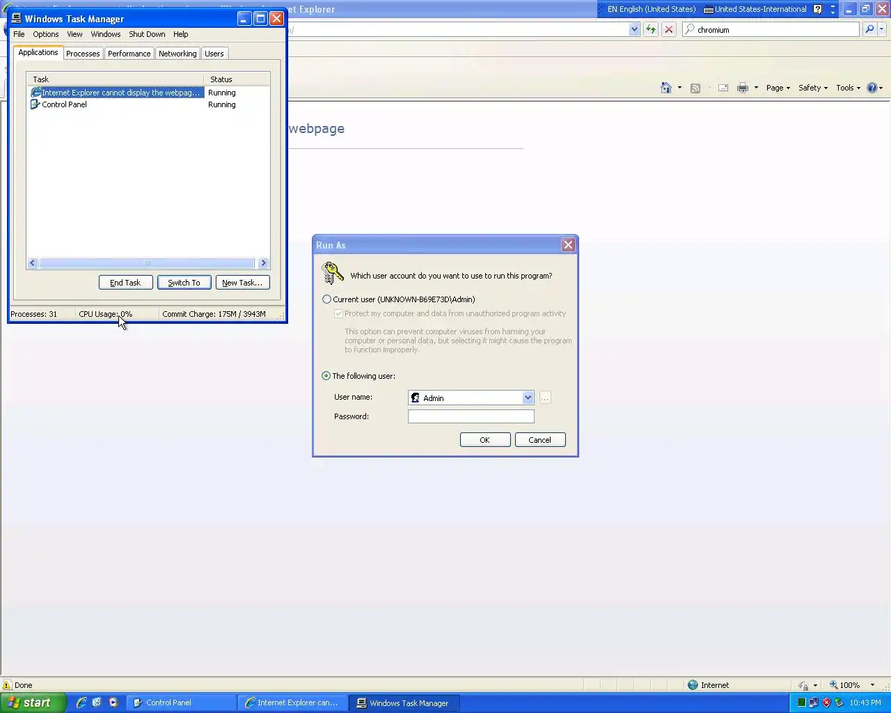Click the task list right scroll arrow

point(263,263)
